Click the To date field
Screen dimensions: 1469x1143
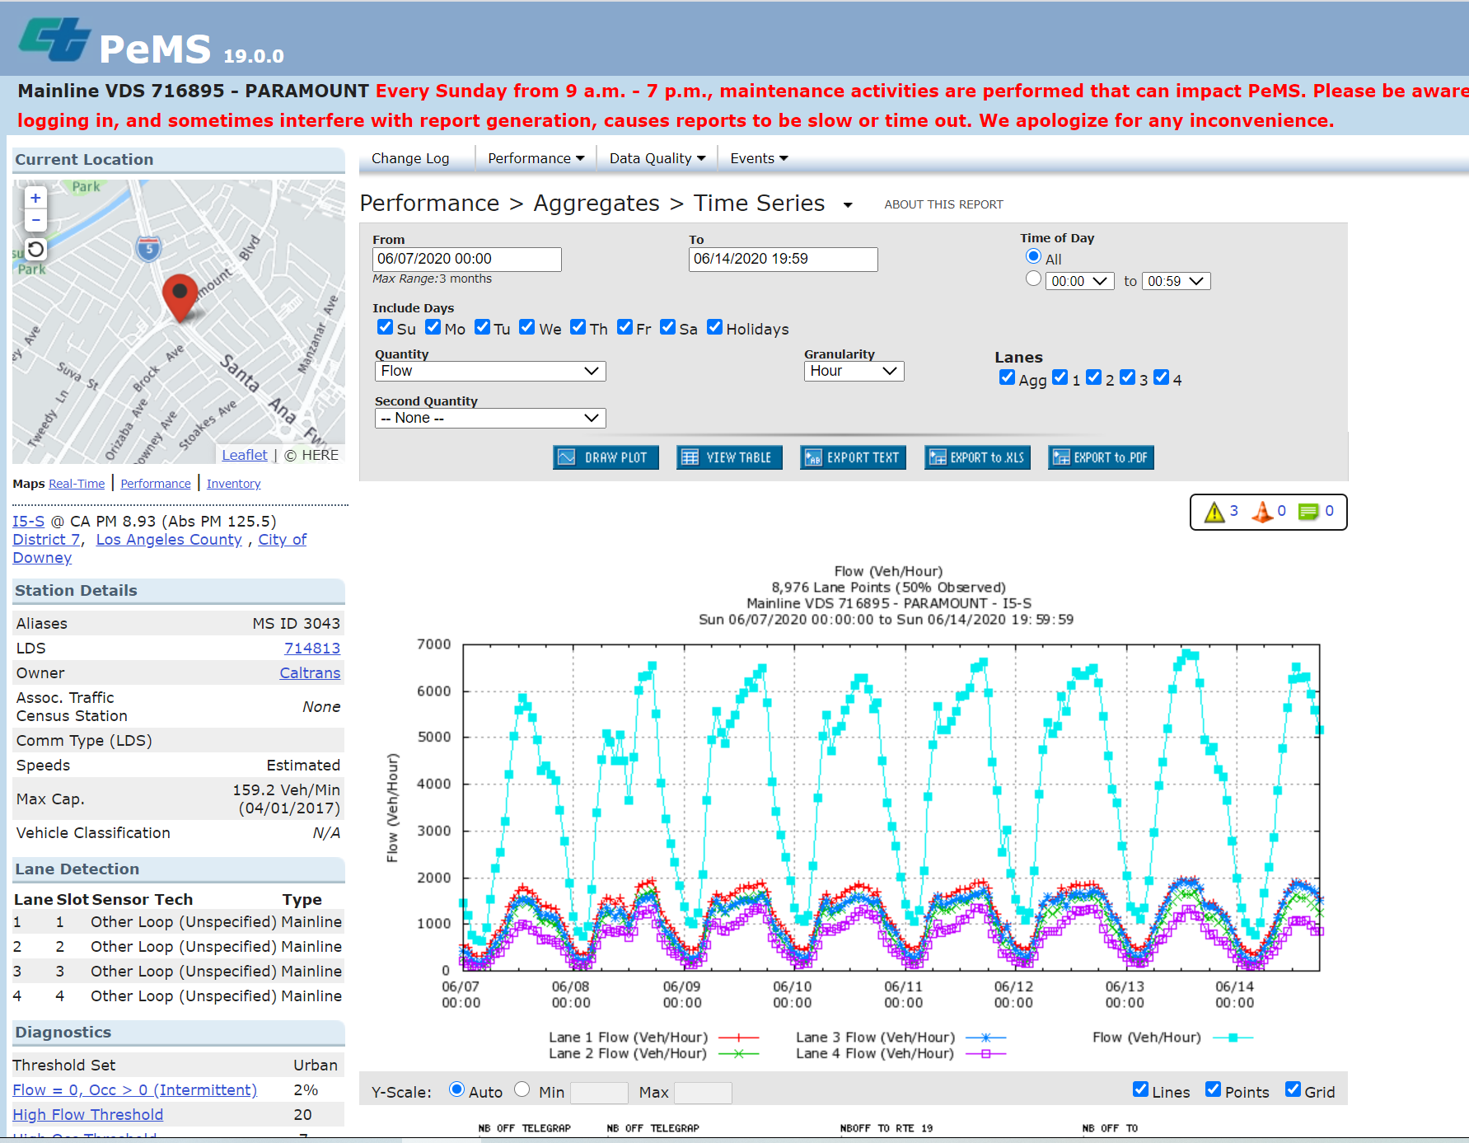(783, 260)
